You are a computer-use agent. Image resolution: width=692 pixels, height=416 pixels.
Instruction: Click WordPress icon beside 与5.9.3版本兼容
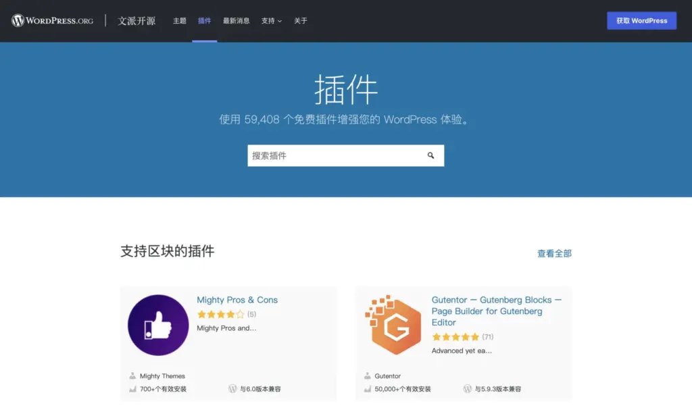pos(468,389)
